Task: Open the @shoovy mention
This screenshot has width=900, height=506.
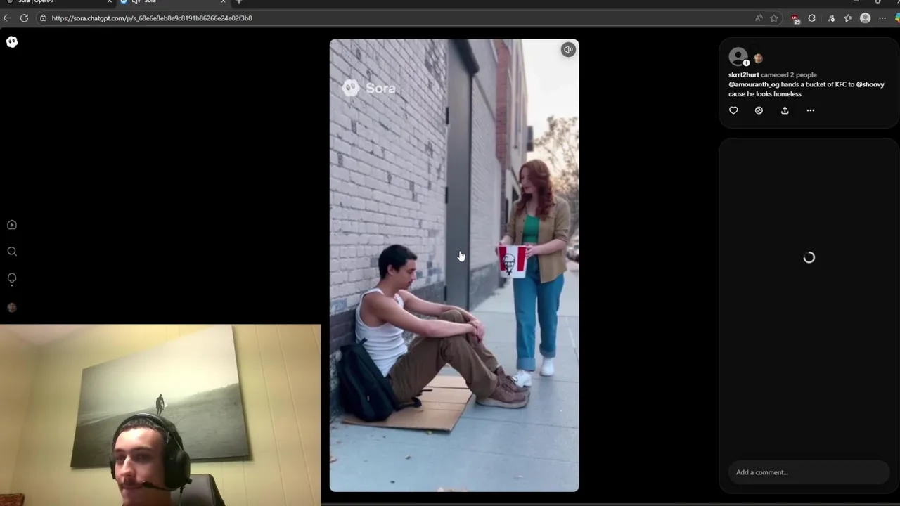Action: 870,84
